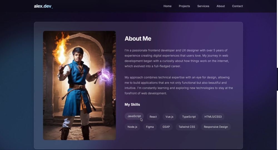Click the JavaScript skill tag
The height and width of the screenshot is (150, 278).
(x=134, y=116)
